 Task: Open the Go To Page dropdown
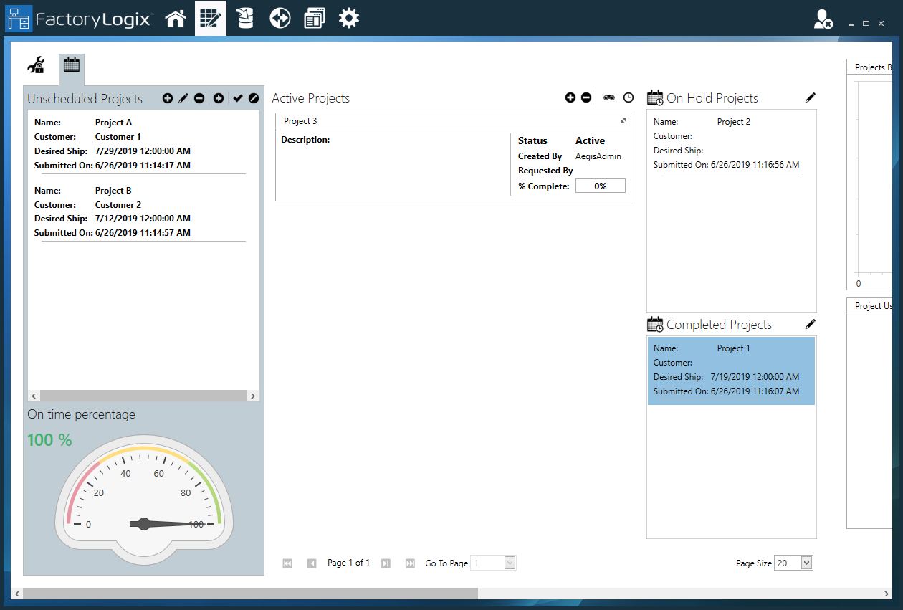510,563
